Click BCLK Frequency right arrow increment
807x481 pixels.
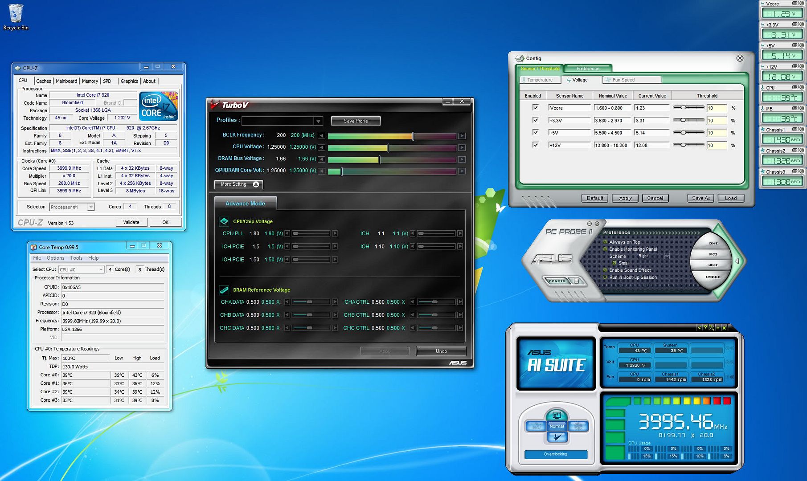[x=462, y=136]
